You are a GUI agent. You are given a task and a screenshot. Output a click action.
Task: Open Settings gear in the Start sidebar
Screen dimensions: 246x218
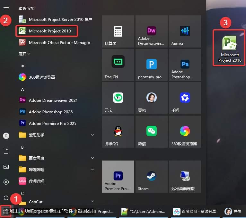click(x=6, y=182)
